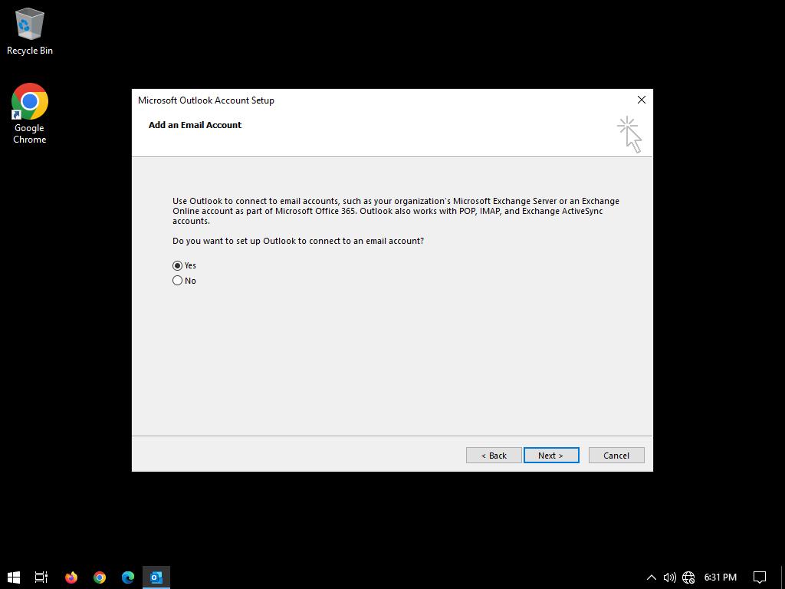Click the Outlook icon in the taskbar
The height and width of the screenshot is (589, 785).
pos(156,577)
